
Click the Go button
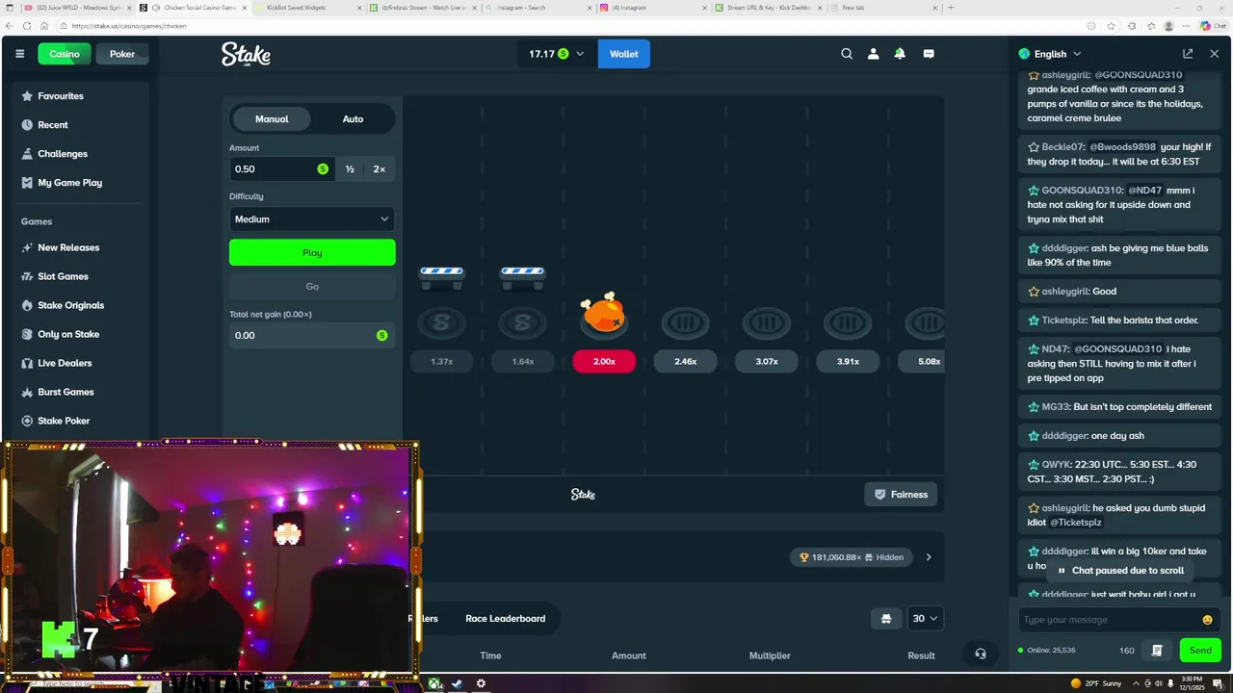[312, 286]
